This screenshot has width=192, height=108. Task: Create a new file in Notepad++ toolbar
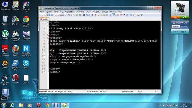[42, 15]
